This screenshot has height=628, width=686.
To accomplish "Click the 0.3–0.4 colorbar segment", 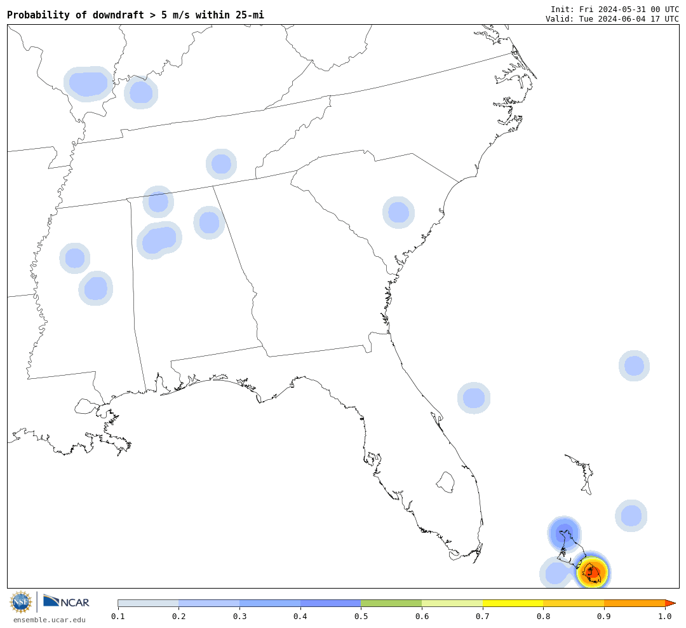I will point(269,603).
